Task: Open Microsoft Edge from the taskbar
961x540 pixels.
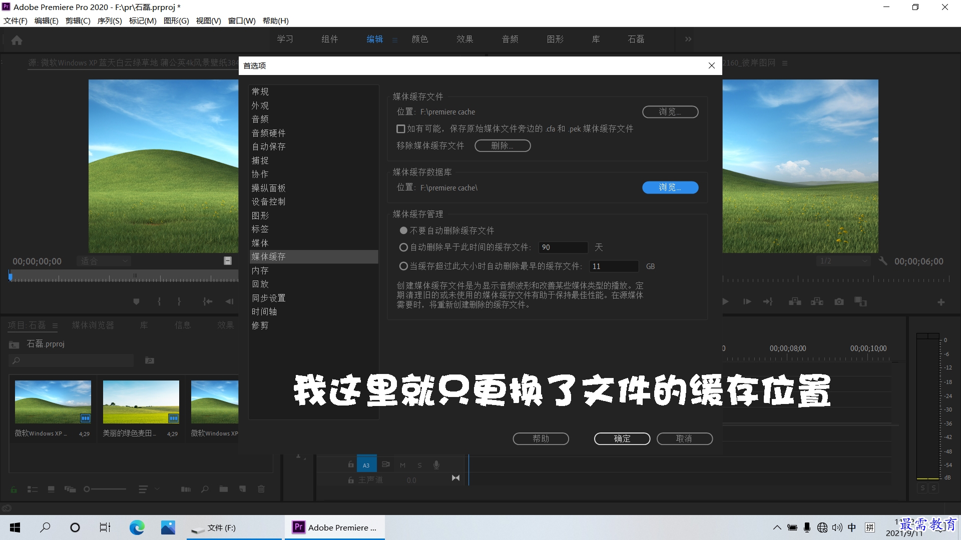Action: (x=137, y=527)
